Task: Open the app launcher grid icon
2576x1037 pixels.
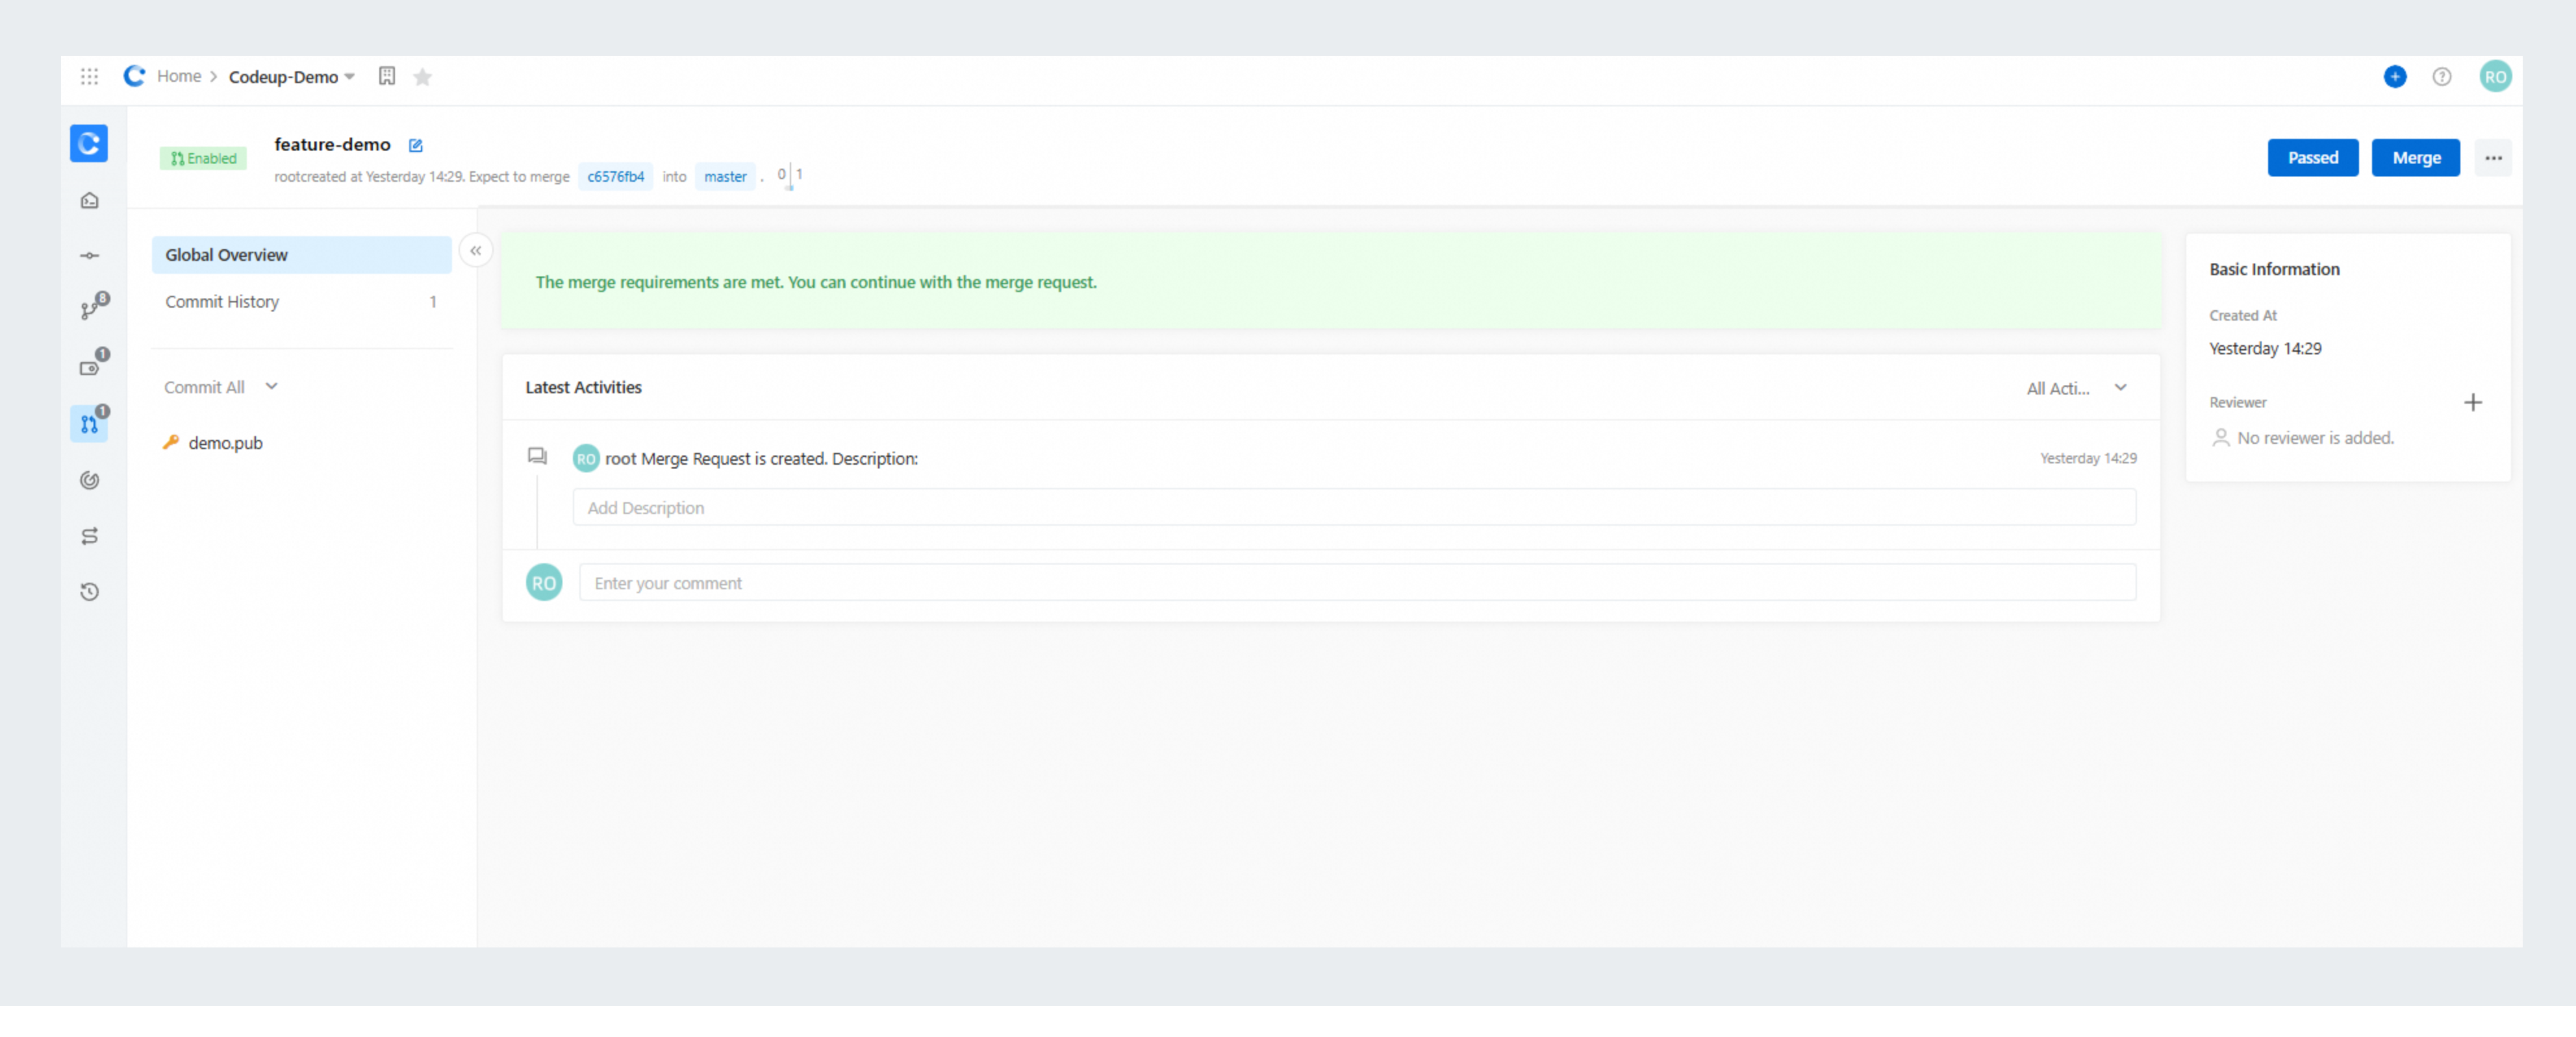Action: click(x=89, y=76)
